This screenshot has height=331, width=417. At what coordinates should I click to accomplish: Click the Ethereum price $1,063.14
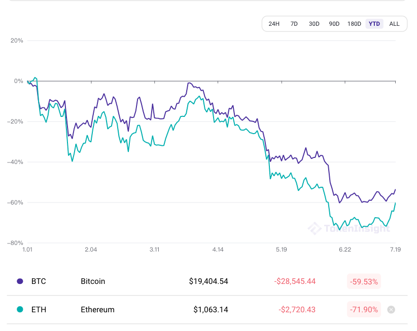(211, 310)
